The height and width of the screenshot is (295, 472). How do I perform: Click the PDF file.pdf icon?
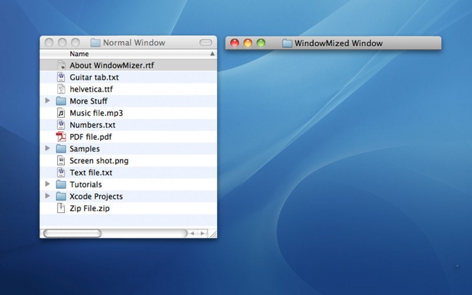(61, 137)
